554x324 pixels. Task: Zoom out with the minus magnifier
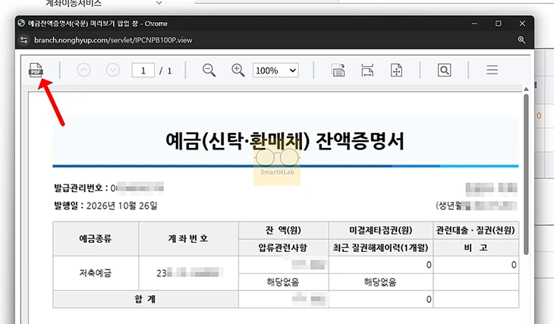click(x=209, y=70)
